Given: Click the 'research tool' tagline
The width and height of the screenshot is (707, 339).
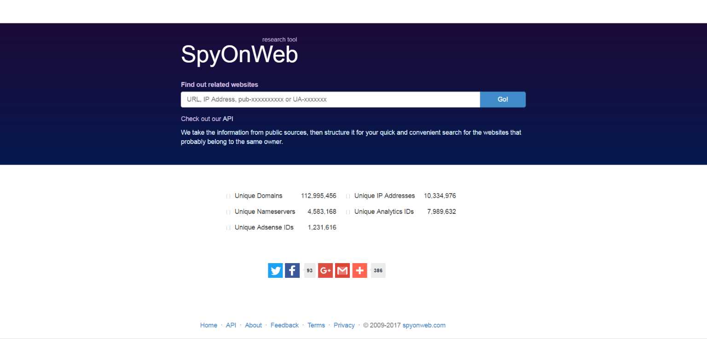Looking at the screenshot, I should coord(279,40).
